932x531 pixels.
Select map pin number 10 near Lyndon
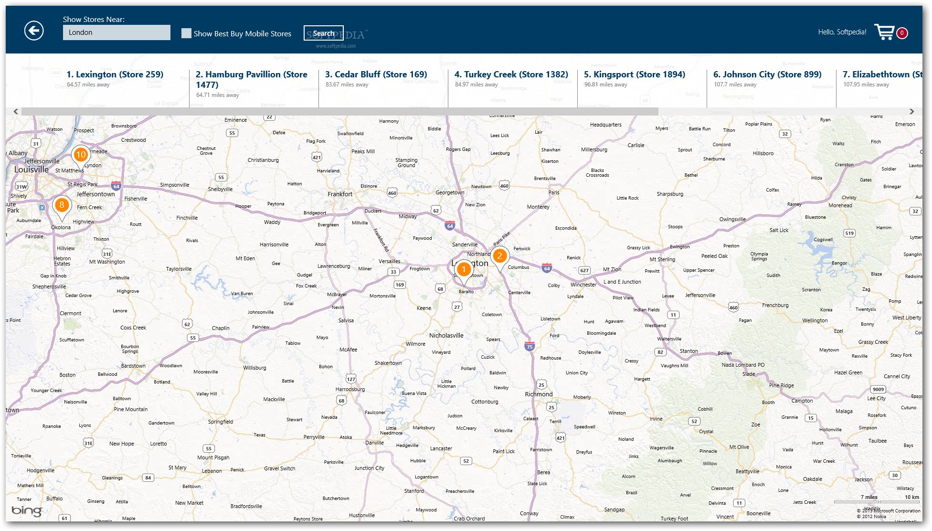(x=81, y=156)
